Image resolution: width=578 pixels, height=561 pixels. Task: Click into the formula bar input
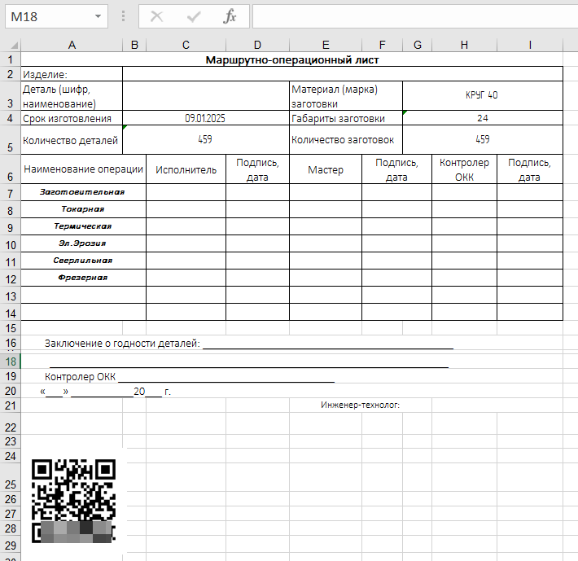pos(415,16)
